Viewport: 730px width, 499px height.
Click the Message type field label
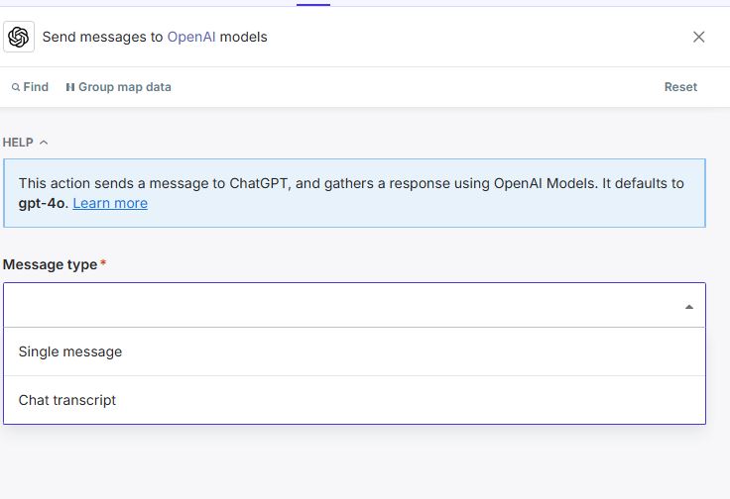pyautogui.click(x=50, y=264)
